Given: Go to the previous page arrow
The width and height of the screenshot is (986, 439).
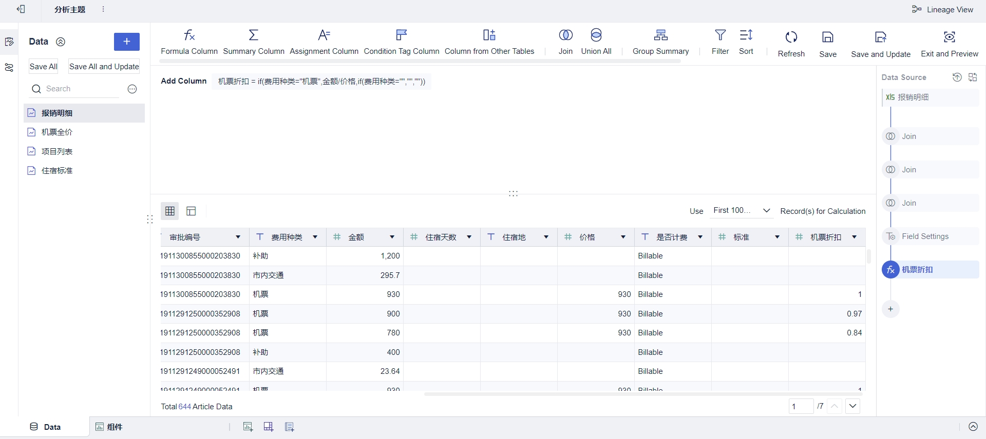Looking at the screenshot, I should pyautogui.click(x=835, y=406).
